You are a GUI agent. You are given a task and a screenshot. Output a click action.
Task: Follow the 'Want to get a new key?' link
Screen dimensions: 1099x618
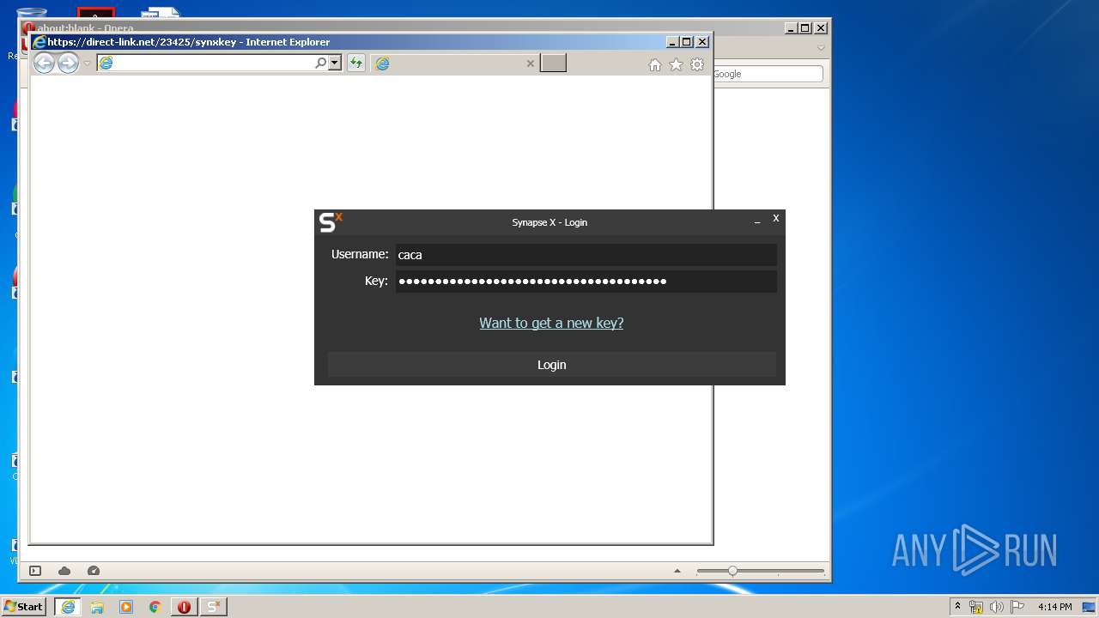551,323
